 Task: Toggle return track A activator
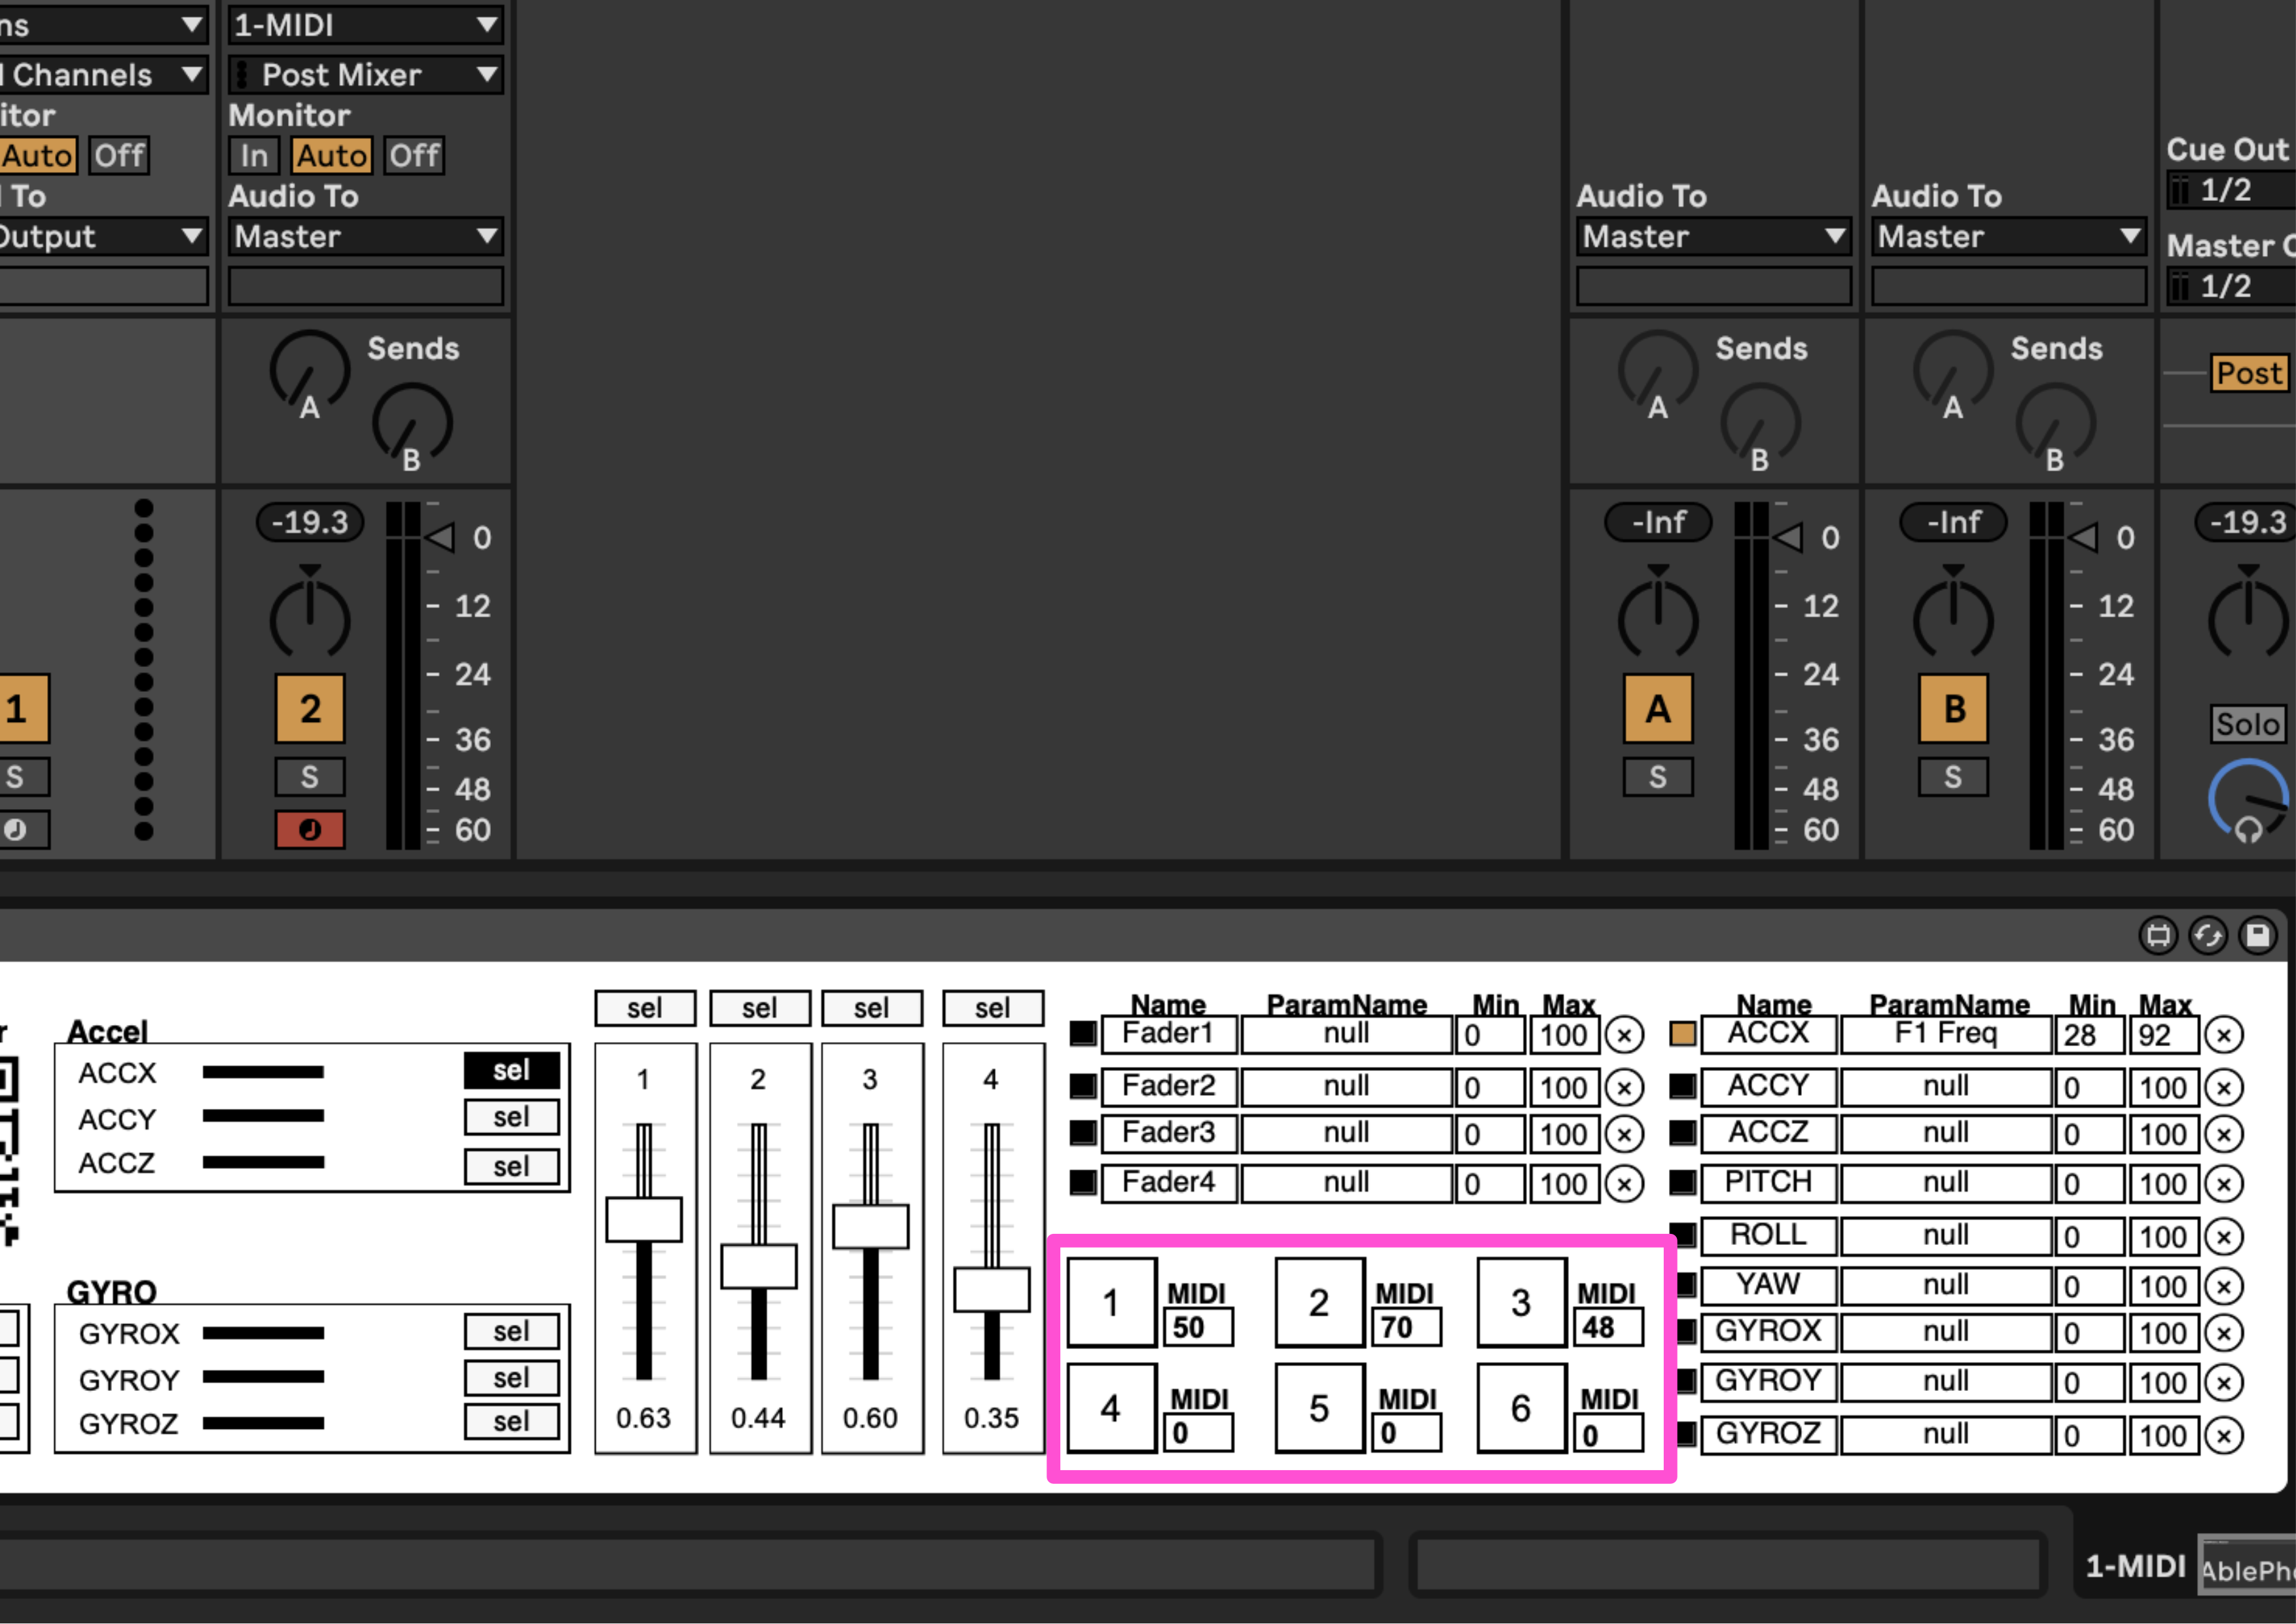[x=1658, y=709]
